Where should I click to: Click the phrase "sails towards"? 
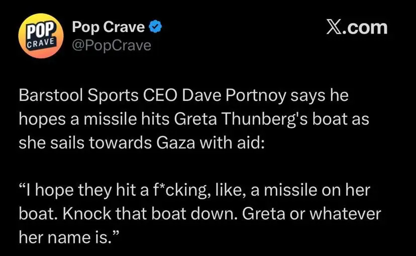click(92, 142)
